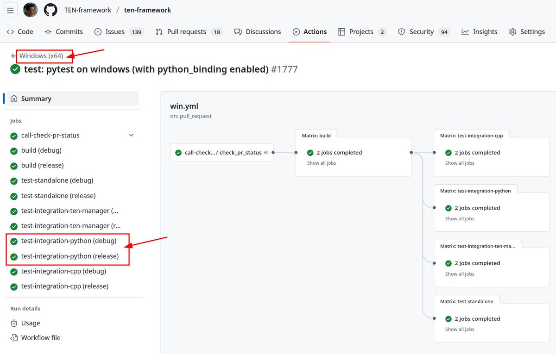Click the file icon beside Workflow file
The height and width of the screenshot is (354, 556).
click(x=14, y=338)
